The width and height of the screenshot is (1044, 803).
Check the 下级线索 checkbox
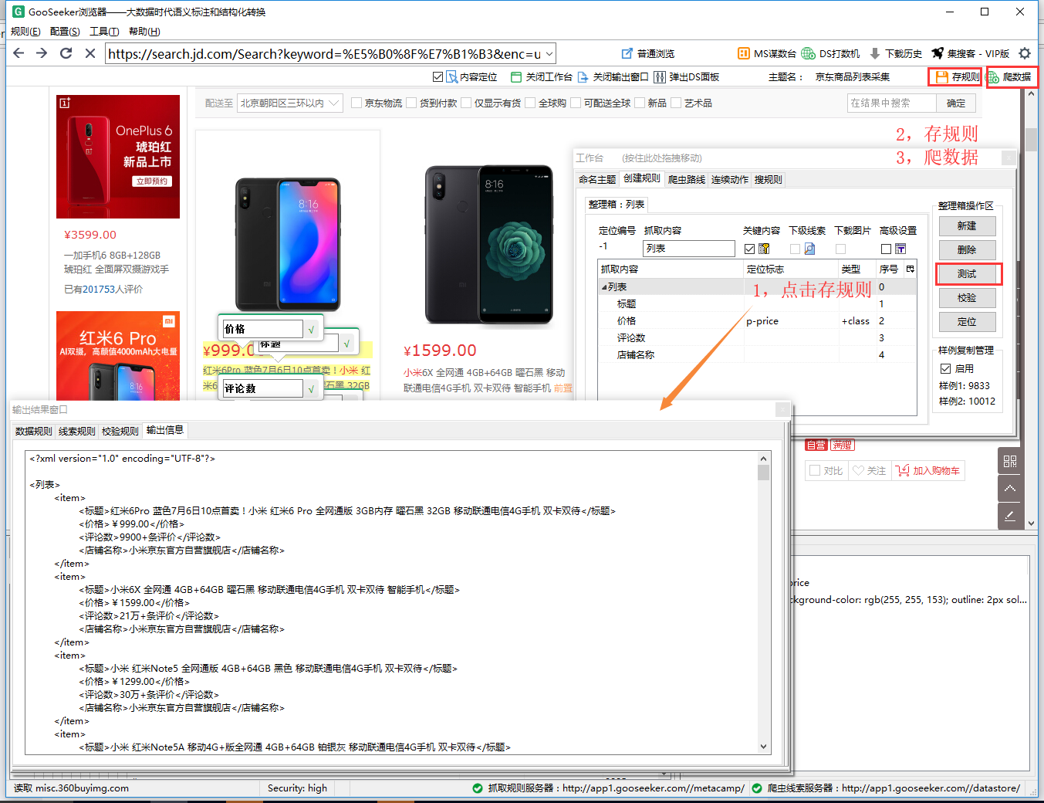(x=795, y=249)
